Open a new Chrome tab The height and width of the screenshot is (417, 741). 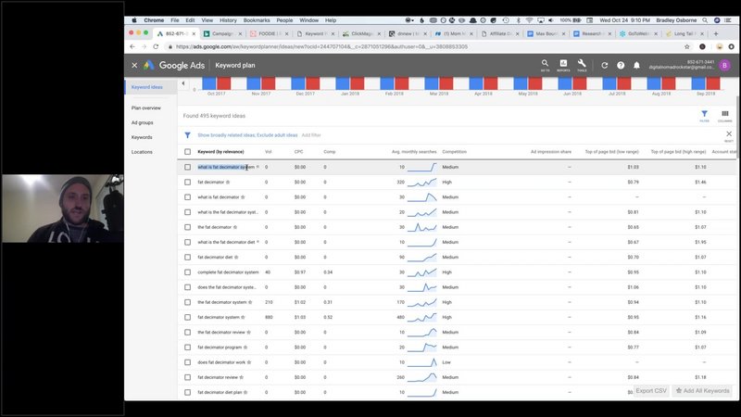(715, 33)
